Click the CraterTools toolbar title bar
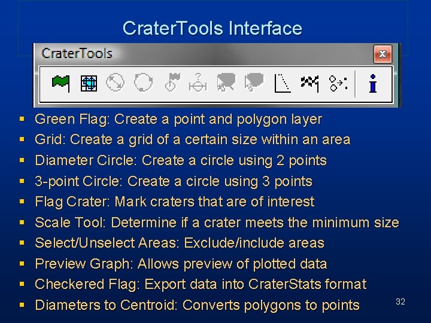The height and width of the screenshot is (323, 431). point(204,54)
